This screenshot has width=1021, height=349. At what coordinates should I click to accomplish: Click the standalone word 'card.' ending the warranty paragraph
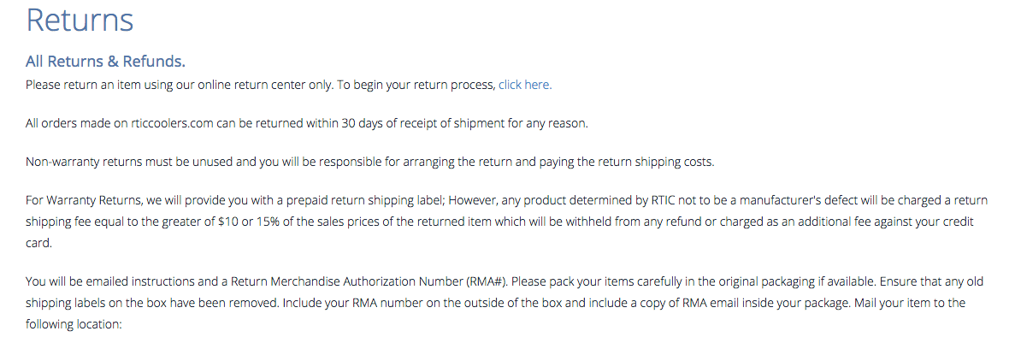coord(38,243)
